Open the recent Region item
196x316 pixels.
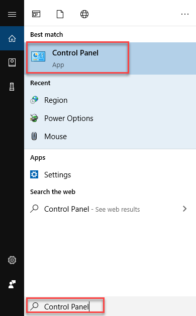point(110,100)
